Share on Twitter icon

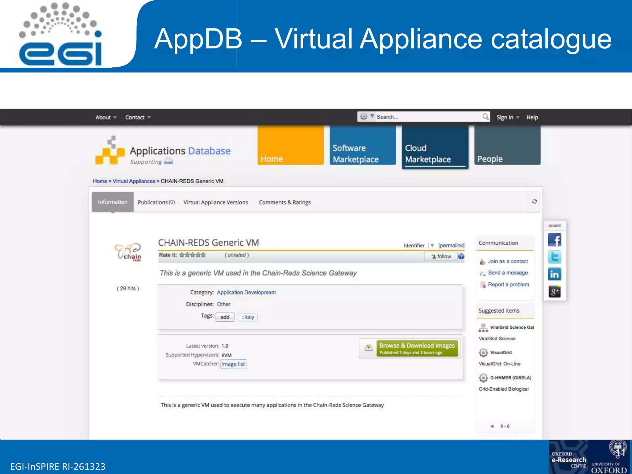(x=554, y=257)
